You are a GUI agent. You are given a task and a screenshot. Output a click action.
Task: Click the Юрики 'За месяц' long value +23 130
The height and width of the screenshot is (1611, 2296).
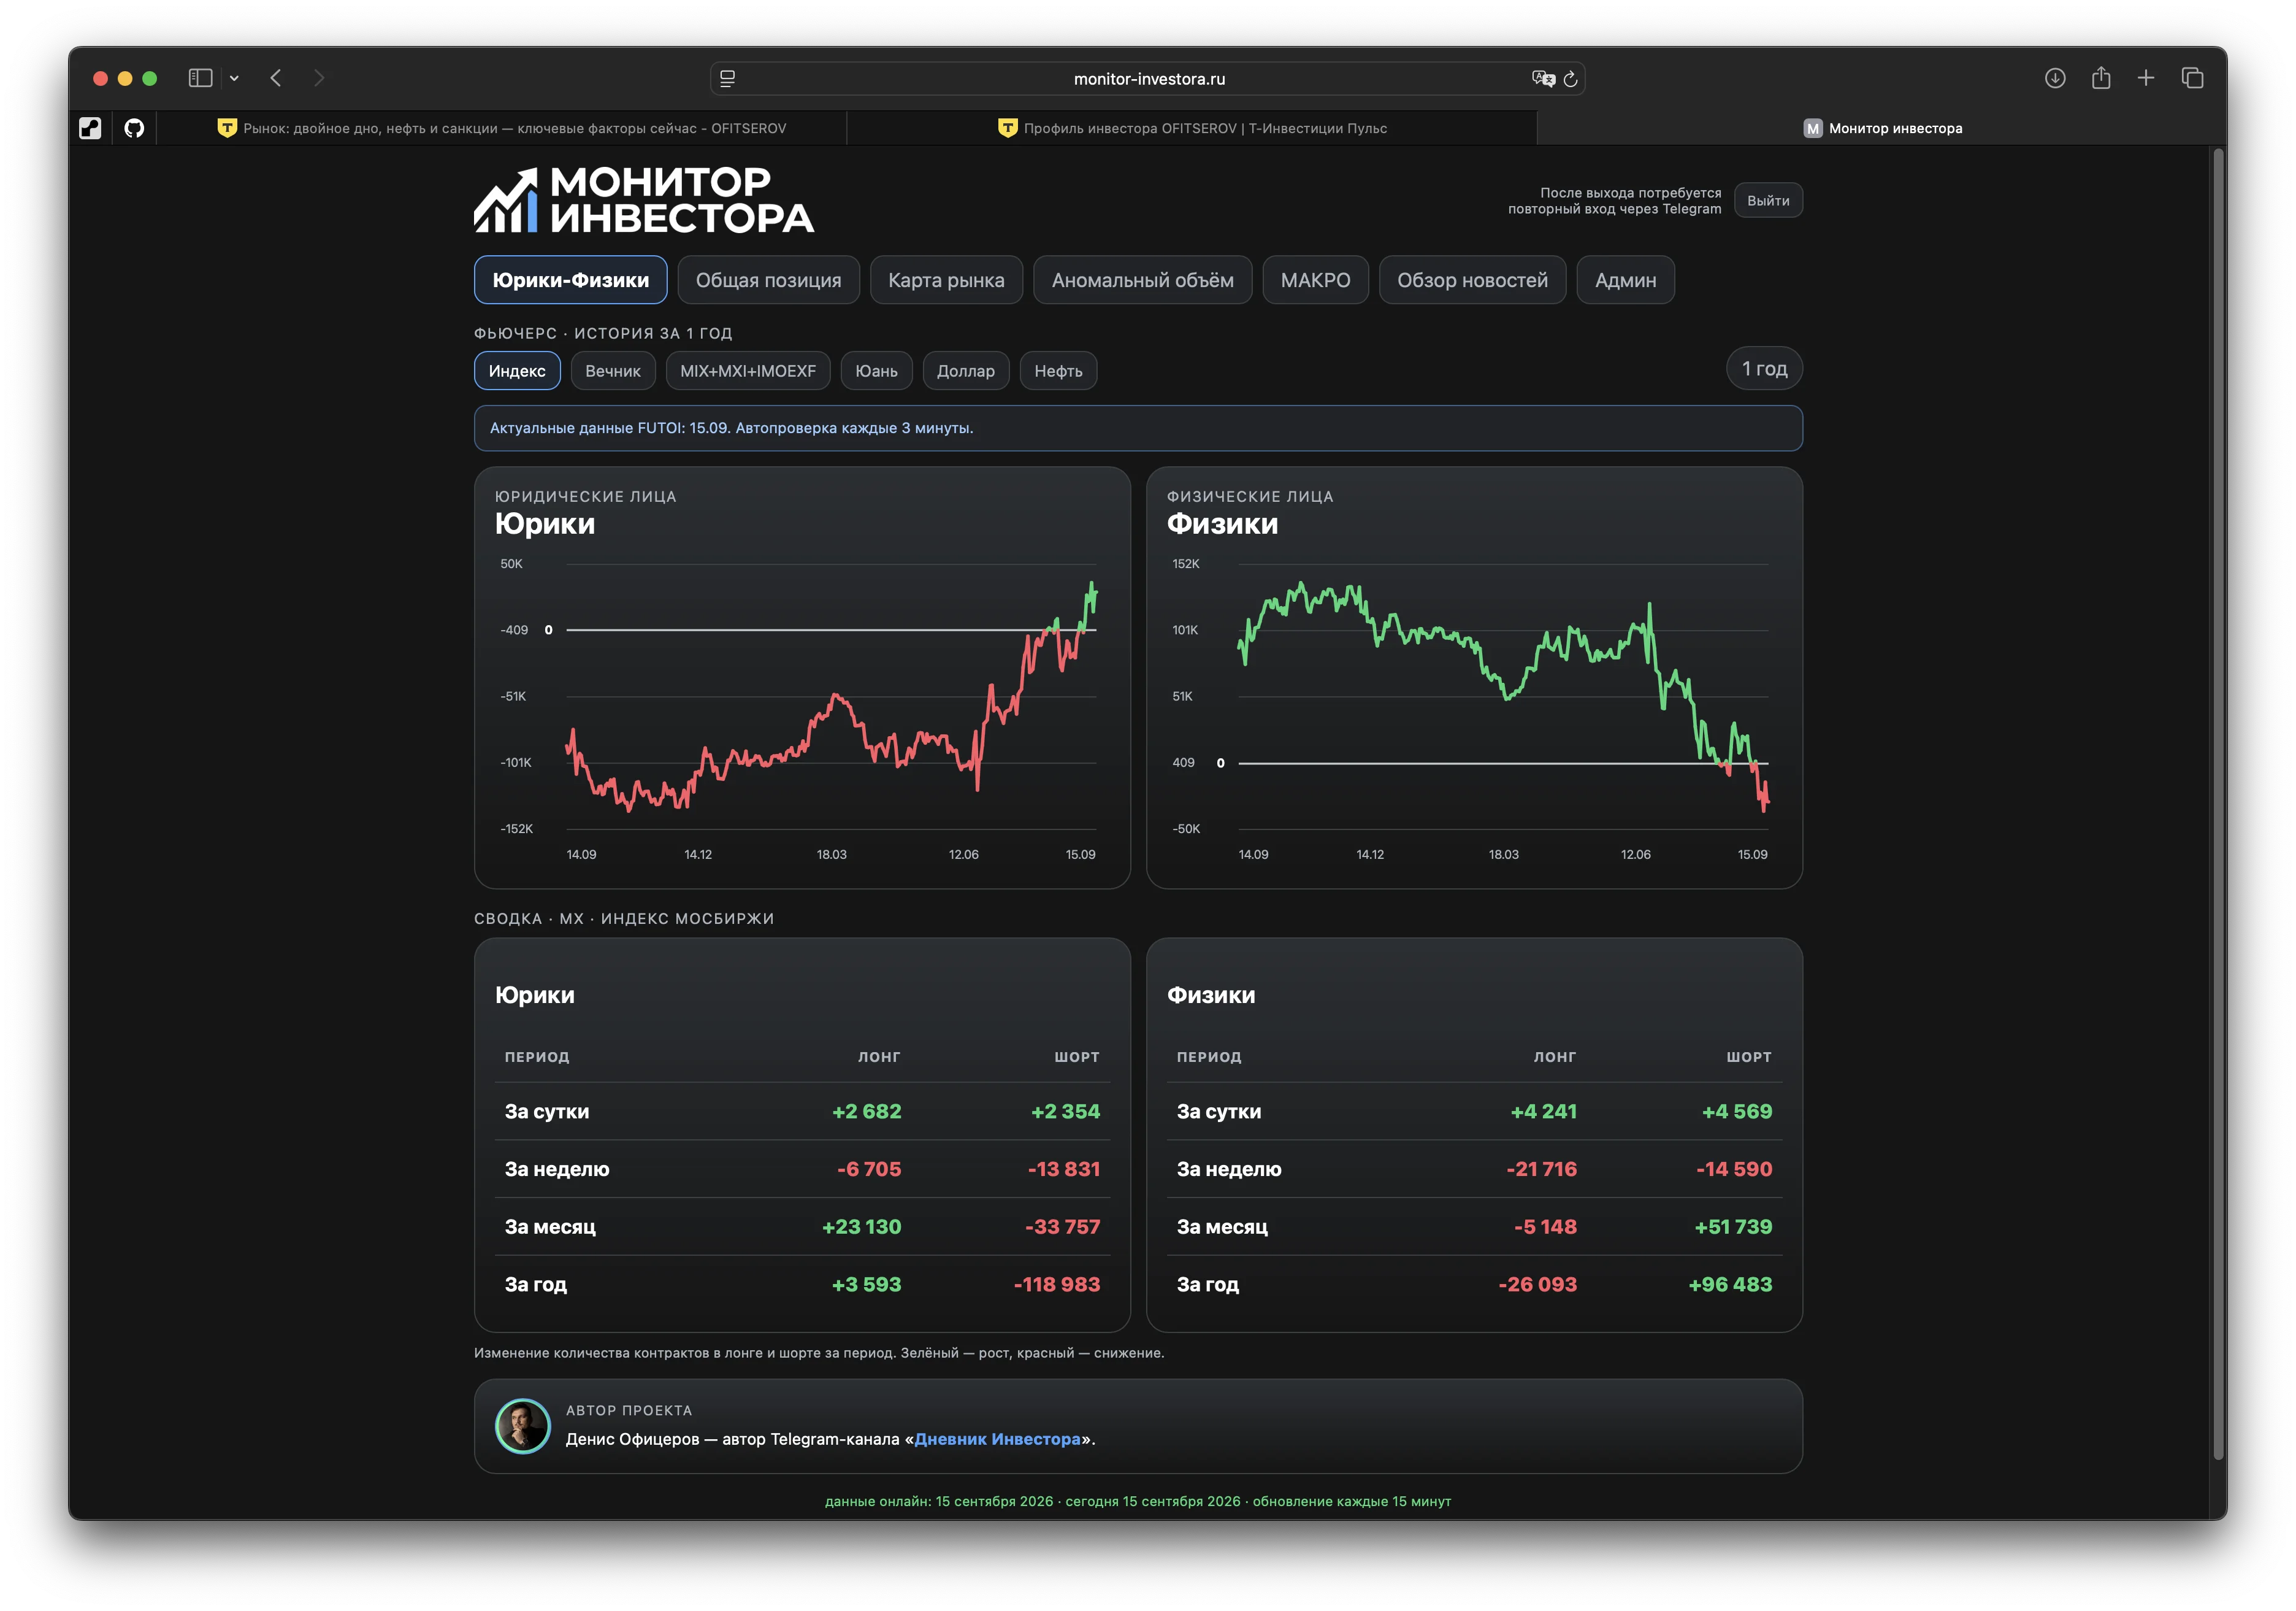[x=861, y=1227]
